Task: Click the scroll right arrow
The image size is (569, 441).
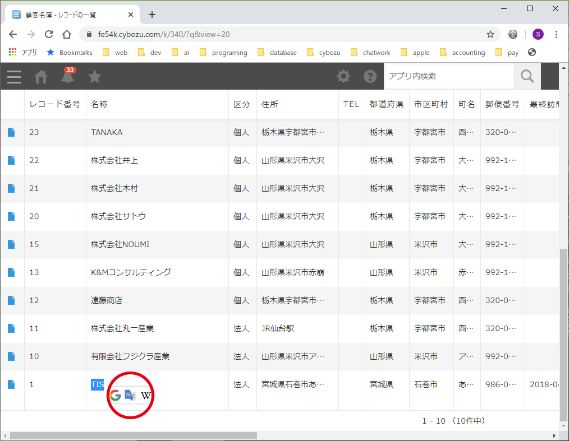Action: [x=554, y=435]
